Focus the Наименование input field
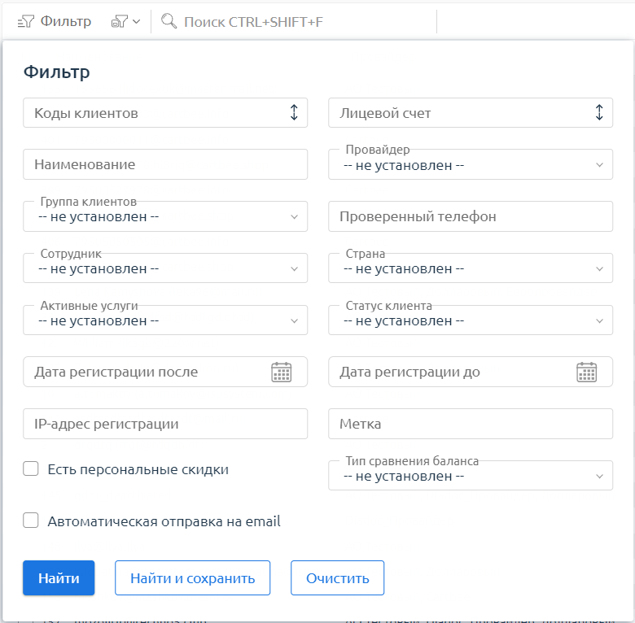 click(165, 164)
